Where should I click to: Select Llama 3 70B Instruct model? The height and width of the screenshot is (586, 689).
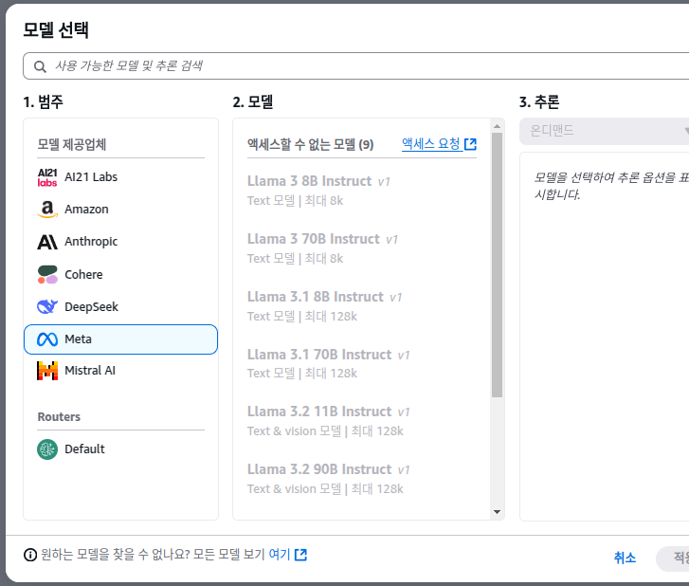pos(361,248)
